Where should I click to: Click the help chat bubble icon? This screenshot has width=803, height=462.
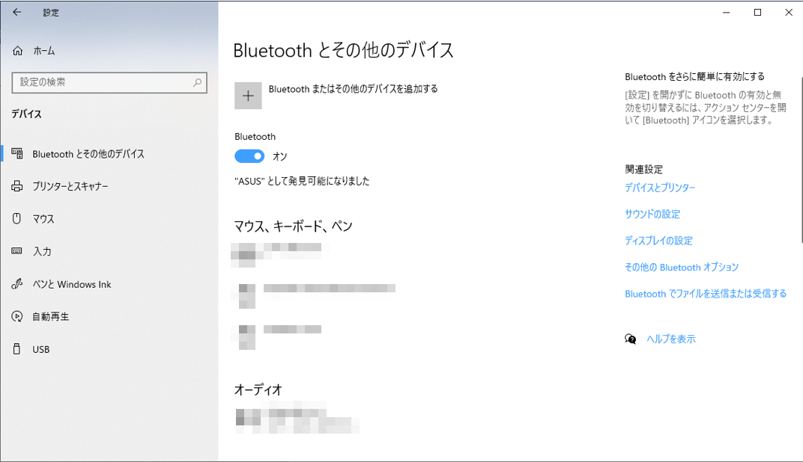pyautogui.click(x=631, y=339)
